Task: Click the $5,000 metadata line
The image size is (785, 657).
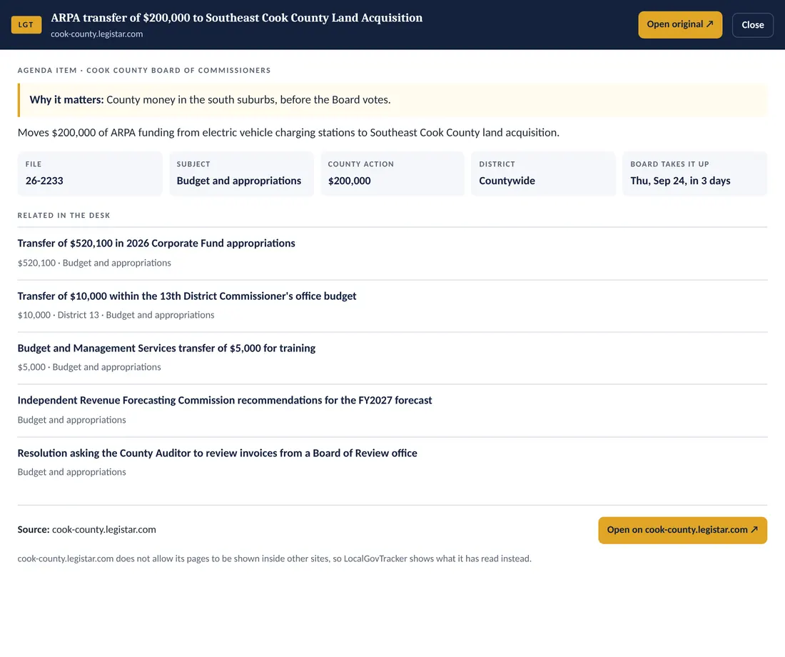Action: point(89,367)
